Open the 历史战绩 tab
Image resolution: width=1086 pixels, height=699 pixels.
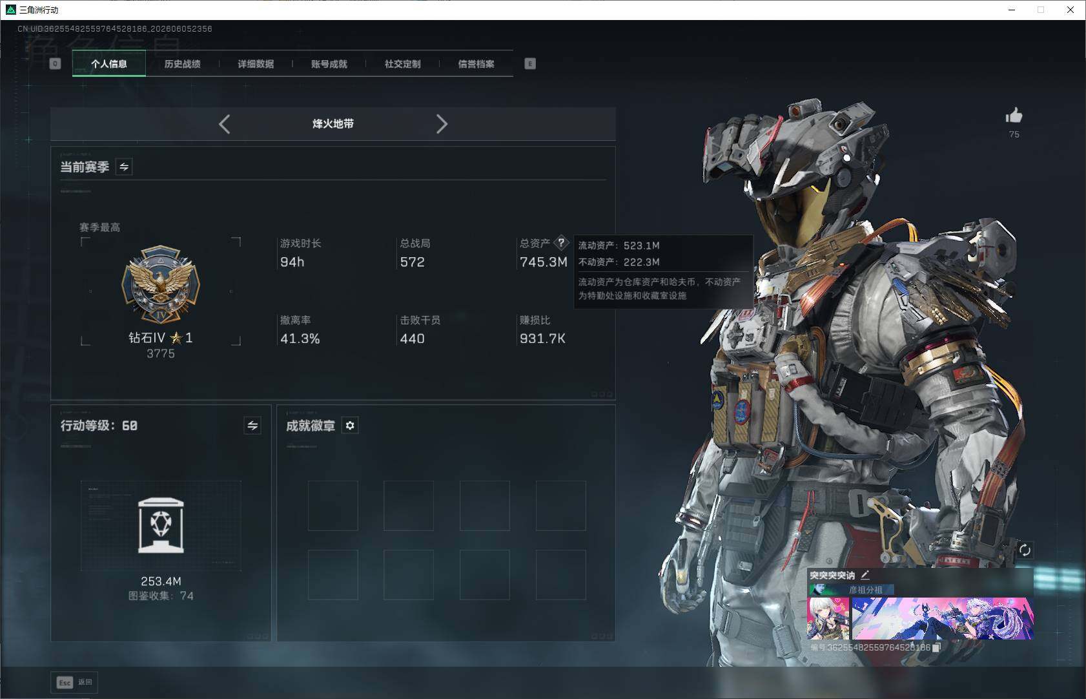tap(183, 63)
